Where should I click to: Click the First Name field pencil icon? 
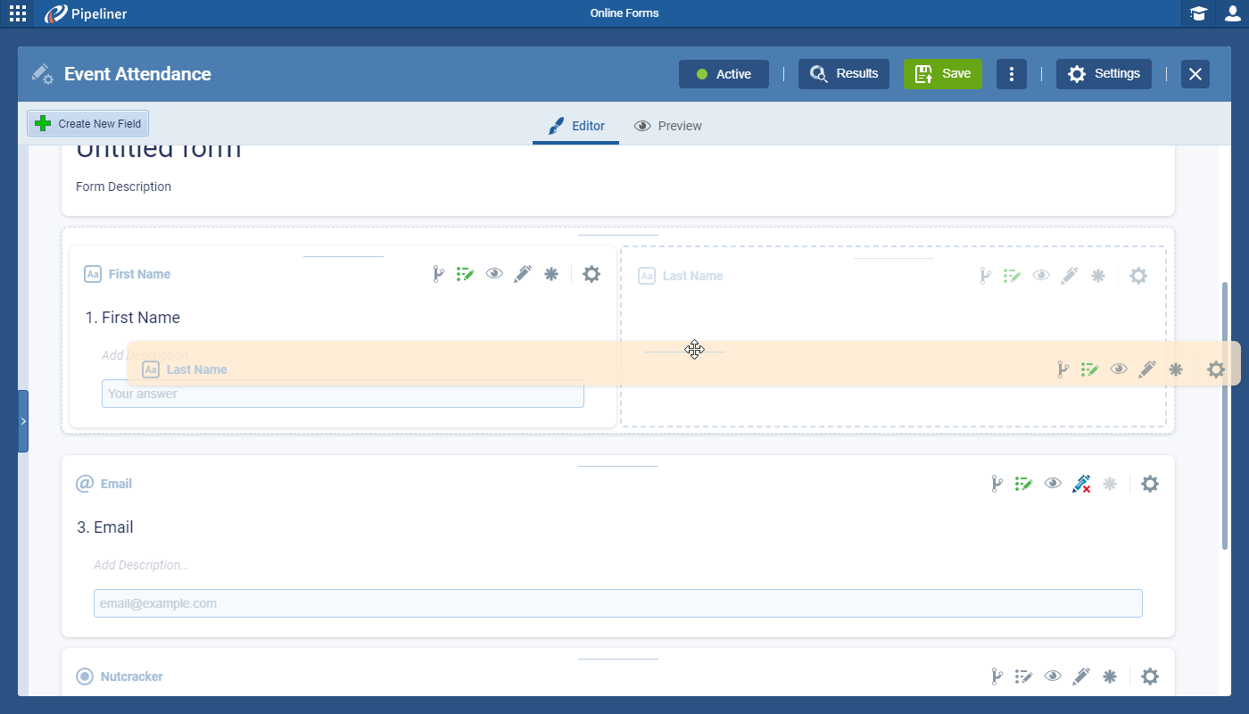point(523,274)
